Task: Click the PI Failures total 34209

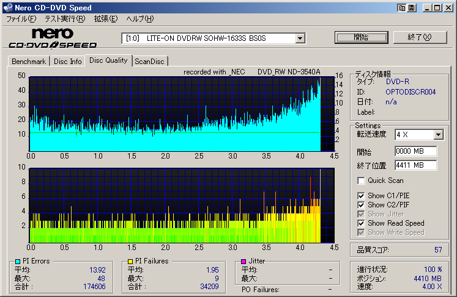Action: click(209, 287)
